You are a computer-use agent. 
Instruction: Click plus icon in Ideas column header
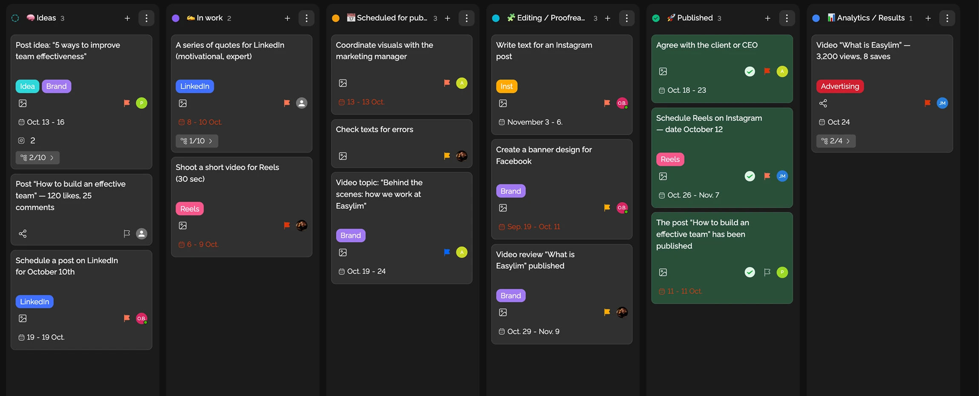tap(127, 18)
